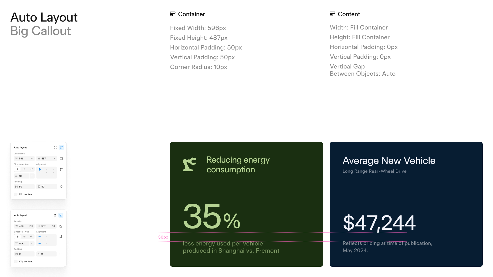Expand gap Auto dropdown in lower panel
This screenshot has width=493, height=277.
[x=32, y=243]
